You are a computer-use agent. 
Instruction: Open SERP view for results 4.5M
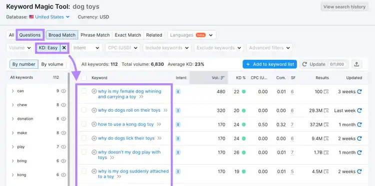[x=326, y=172]
